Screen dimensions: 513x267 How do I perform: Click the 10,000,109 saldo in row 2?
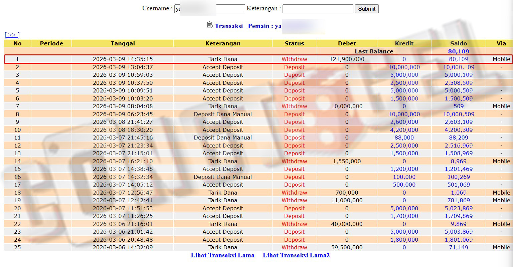pos(458,67)
